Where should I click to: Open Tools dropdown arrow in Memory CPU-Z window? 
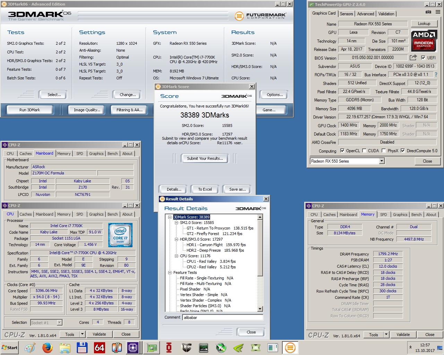tap(386, 335)
